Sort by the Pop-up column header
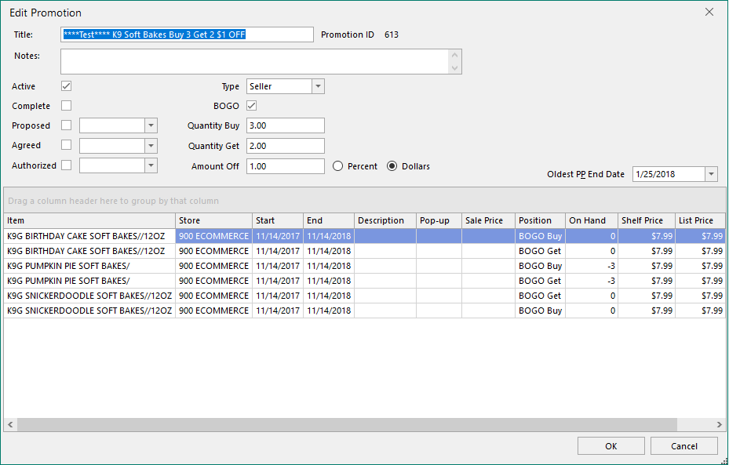This screenshot has width=729, height=465. tap(439, 220)
